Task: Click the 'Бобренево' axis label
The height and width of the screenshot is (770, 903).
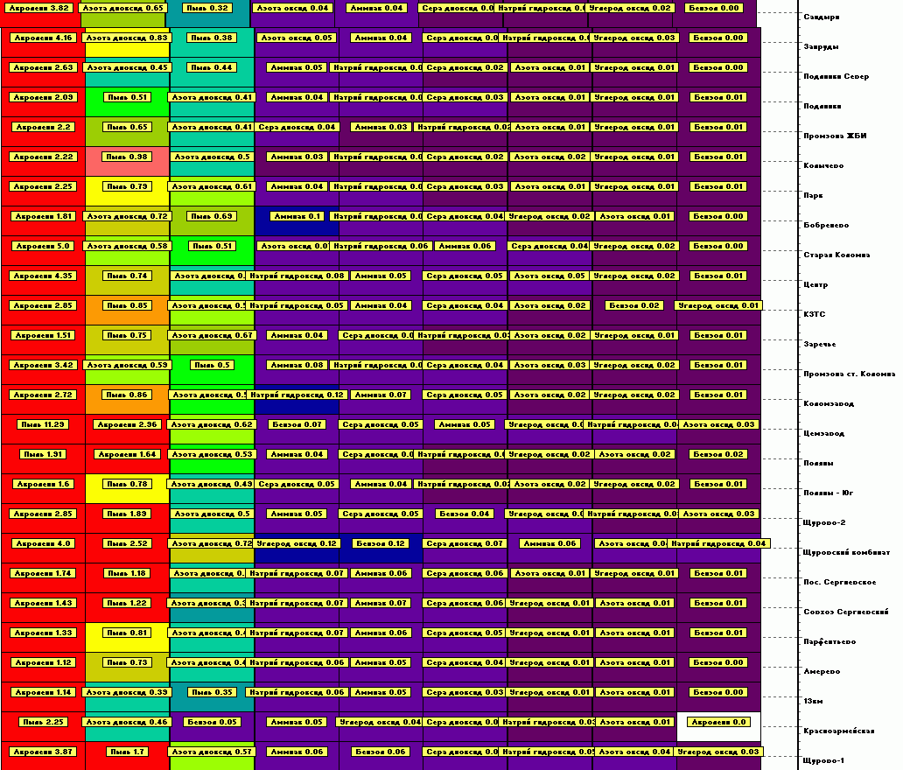Action: click(x=826, y=225)
